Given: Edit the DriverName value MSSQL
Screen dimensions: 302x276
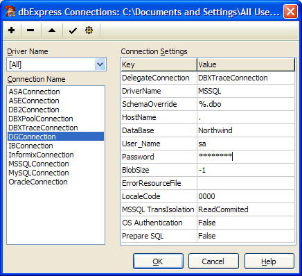Looking at the screenshot, I should pos(246,91).
